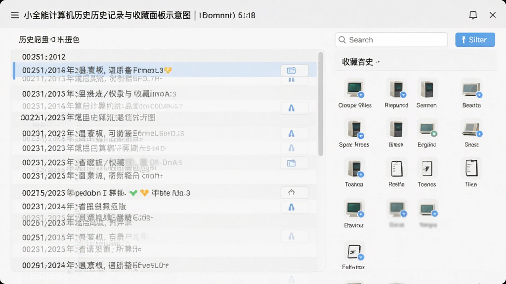Click the arrow beside the favorites header
Image resolution: width=506 pixels, height=284 pixels.
point(378,62)
